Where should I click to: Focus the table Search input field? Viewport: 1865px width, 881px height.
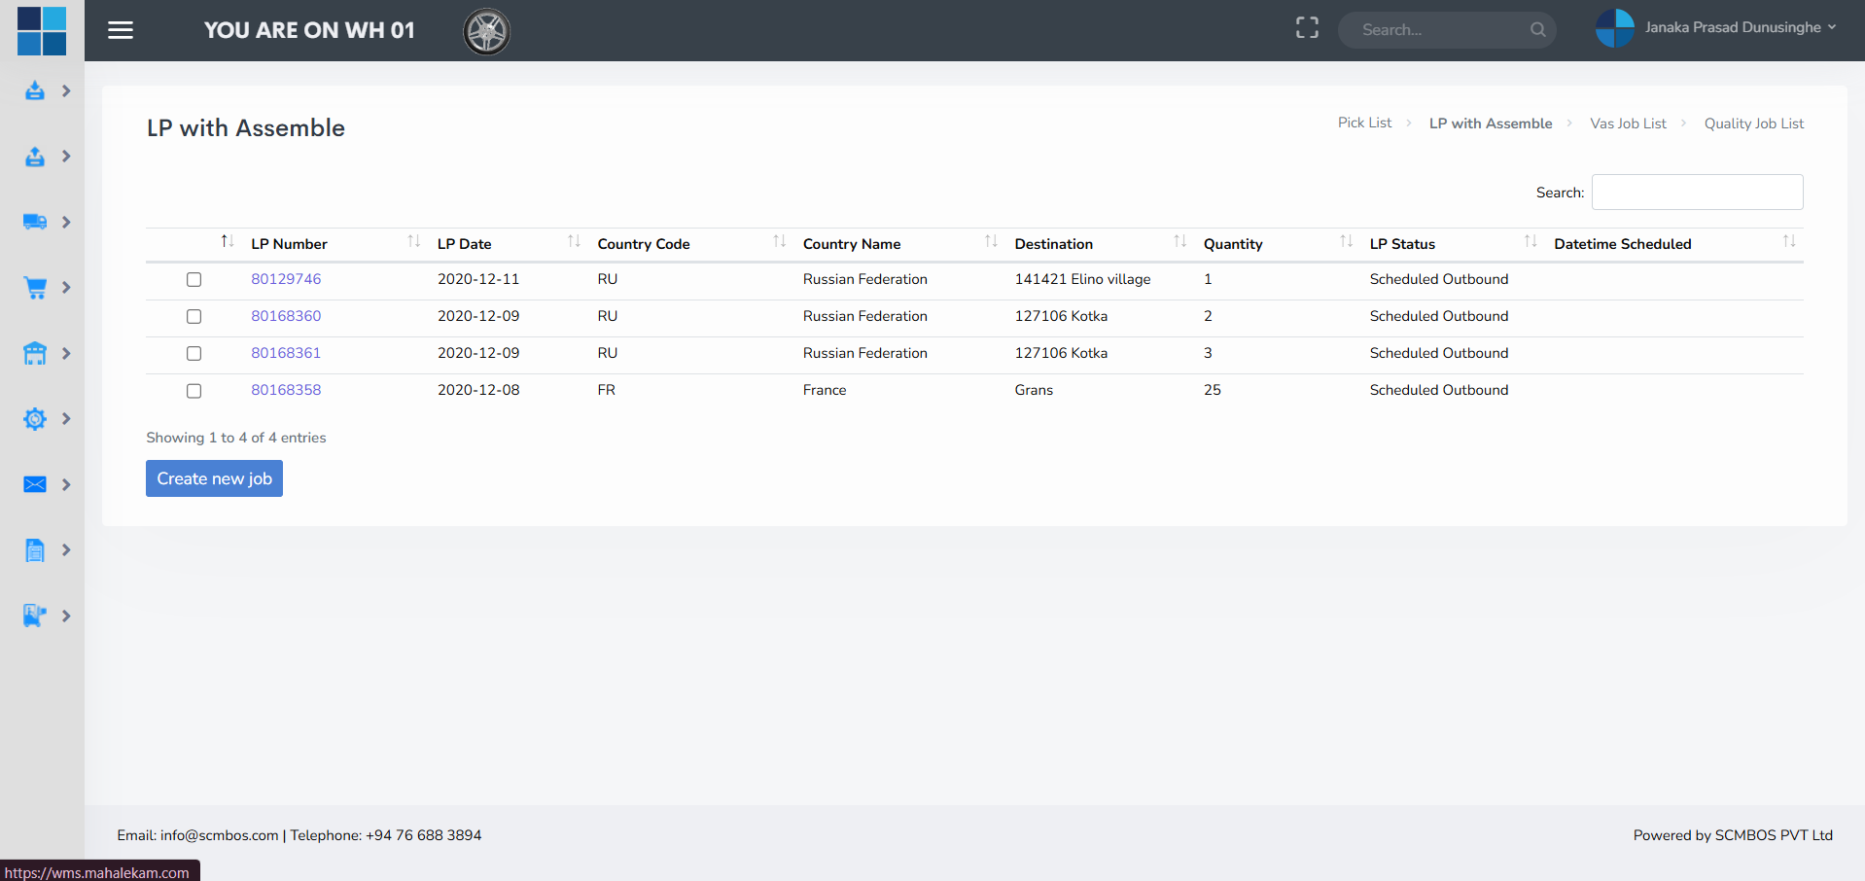click(x=1697, y=193)
